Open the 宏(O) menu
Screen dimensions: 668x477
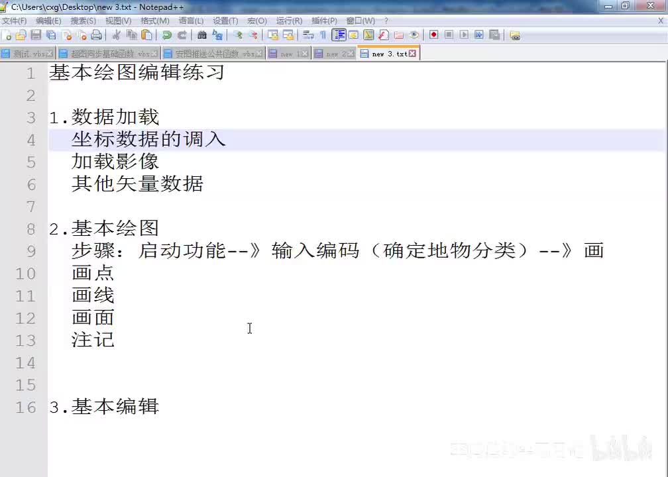257,21
